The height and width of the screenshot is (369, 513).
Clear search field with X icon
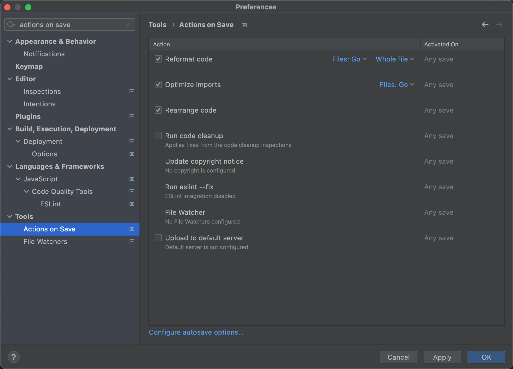(128, 24)
